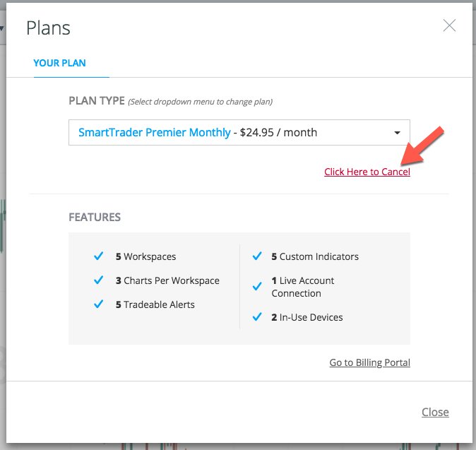Click the 5 Workspaces feature text
The image size is (476, 450).
[145, 256]
